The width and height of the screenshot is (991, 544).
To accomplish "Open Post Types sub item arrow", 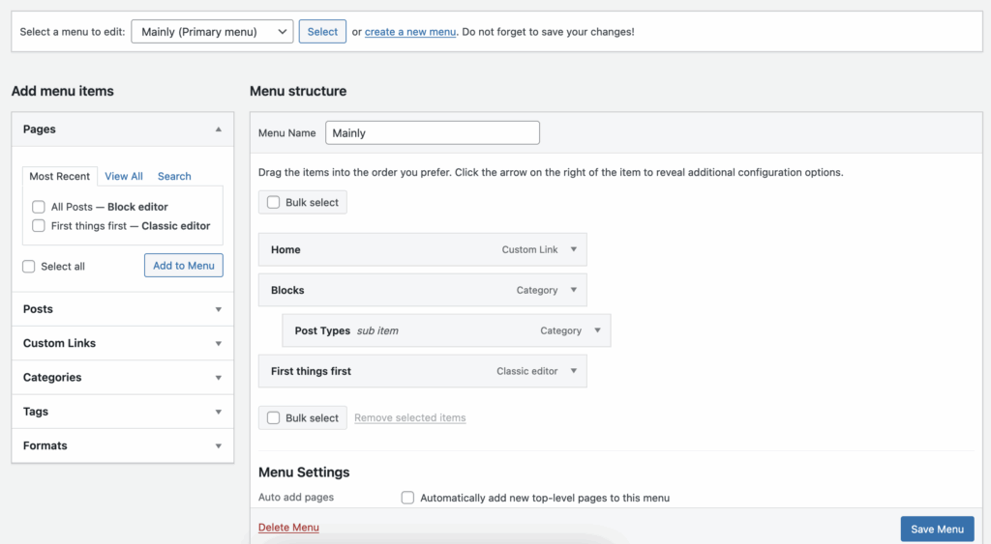I will [x=597, y=330].
